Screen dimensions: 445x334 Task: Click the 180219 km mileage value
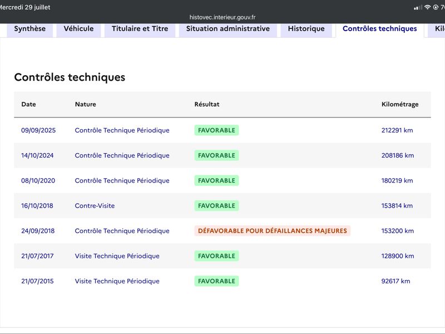point(397,180)
